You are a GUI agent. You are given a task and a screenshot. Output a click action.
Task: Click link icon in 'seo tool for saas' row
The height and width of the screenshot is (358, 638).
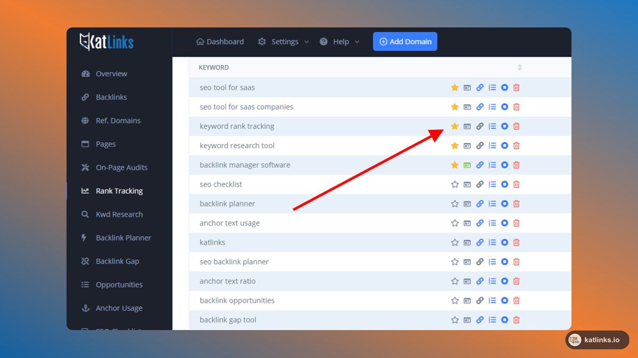tap(480, 88)
